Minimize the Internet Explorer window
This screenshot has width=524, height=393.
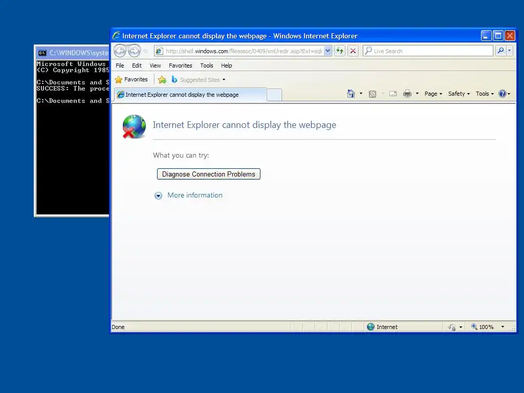tap(486, 35)
